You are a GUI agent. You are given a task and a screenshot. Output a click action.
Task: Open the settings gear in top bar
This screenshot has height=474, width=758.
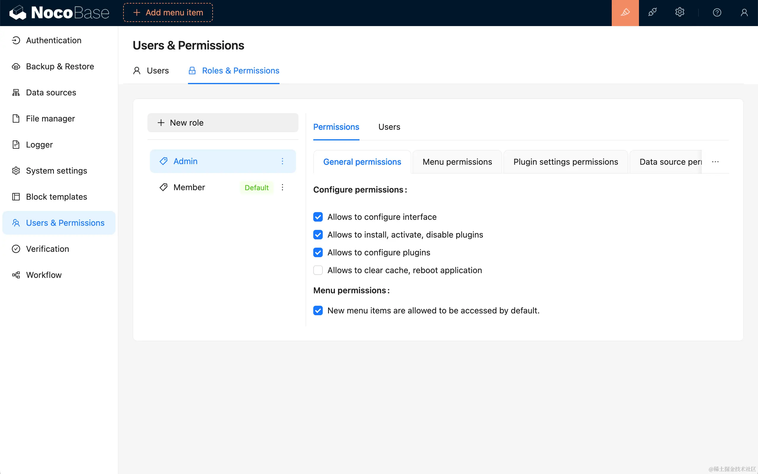679,12
